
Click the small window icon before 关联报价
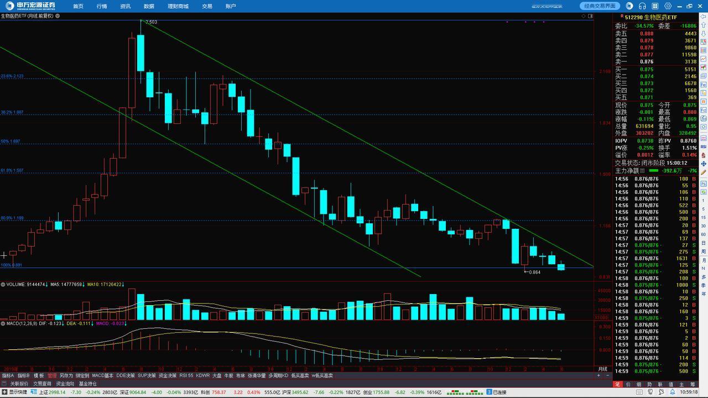[4, 384]
